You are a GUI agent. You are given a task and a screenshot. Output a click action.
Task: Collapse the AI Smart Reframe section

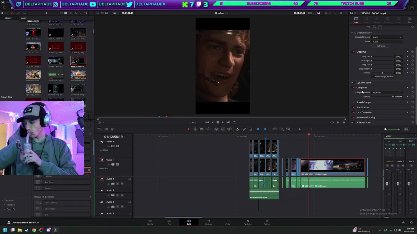352,33
